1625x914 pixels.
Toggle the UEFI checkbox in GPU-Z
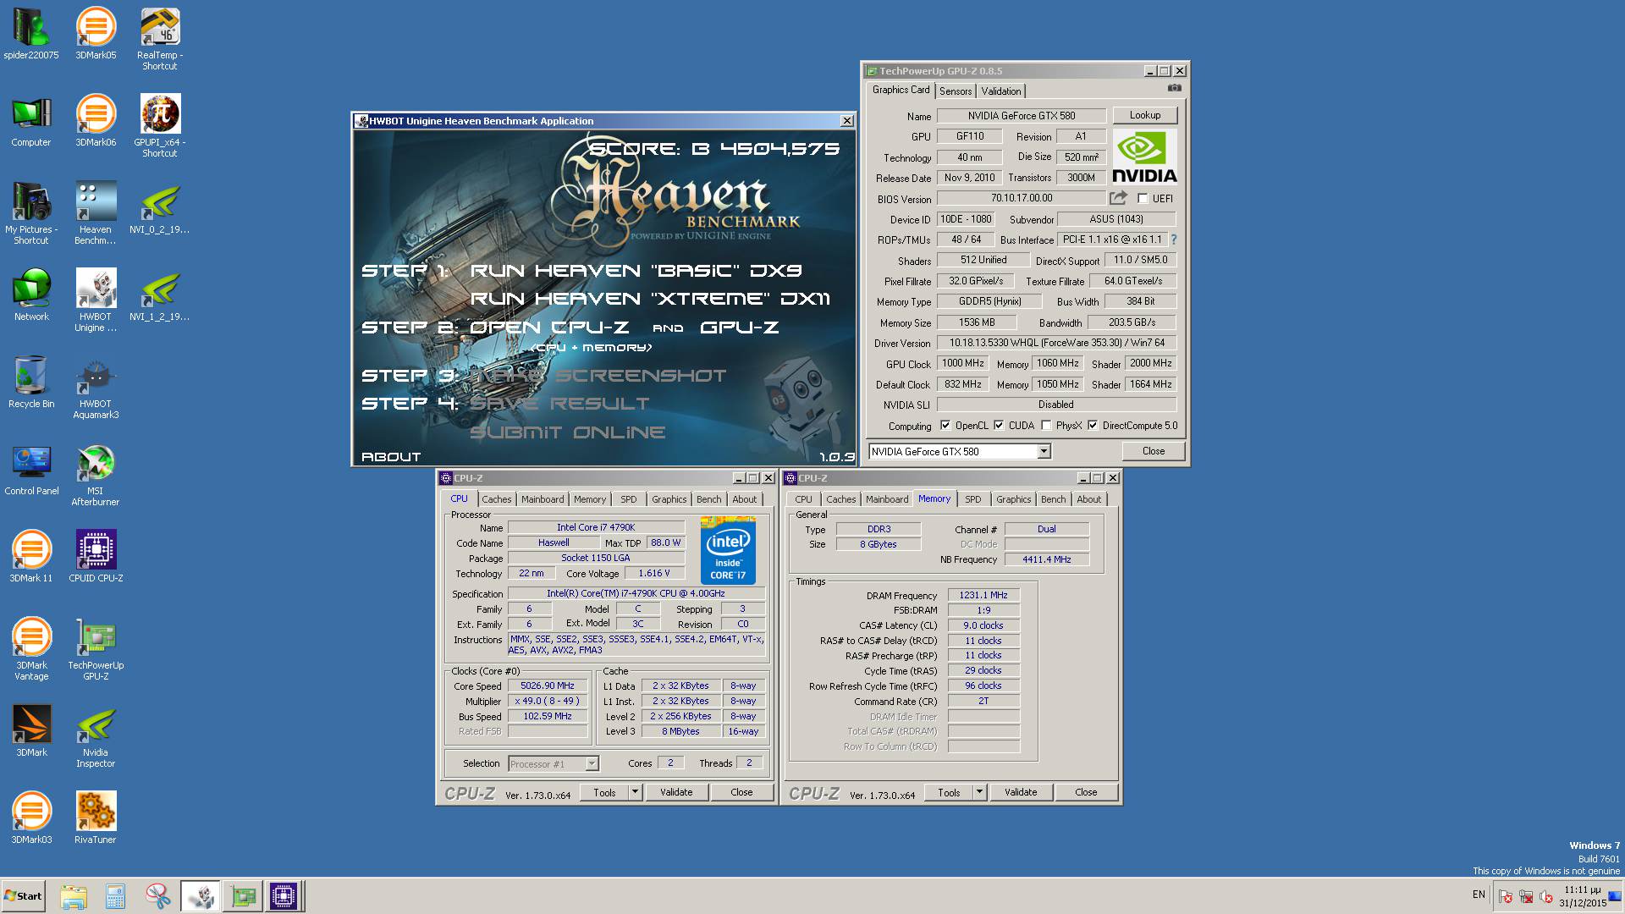(1143, 199)
